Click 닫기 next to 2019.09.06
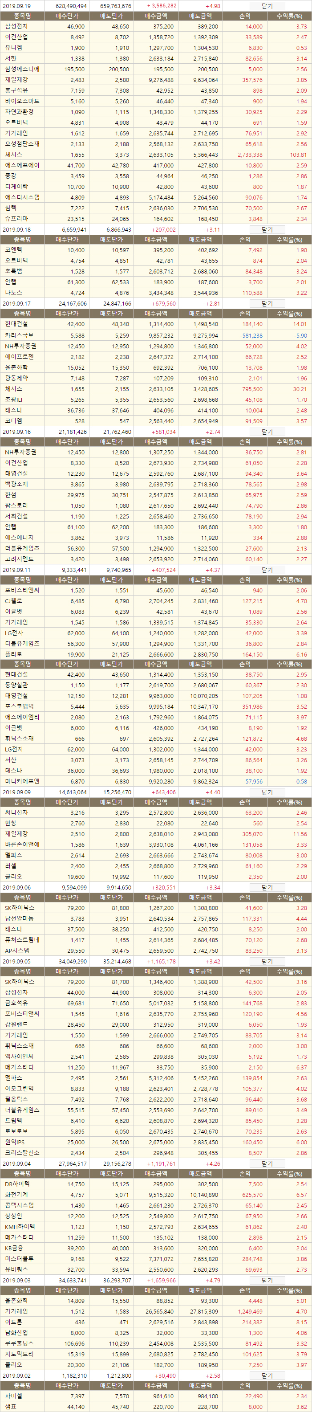This screenshot has height=1412, width=312. pos(267,887)
